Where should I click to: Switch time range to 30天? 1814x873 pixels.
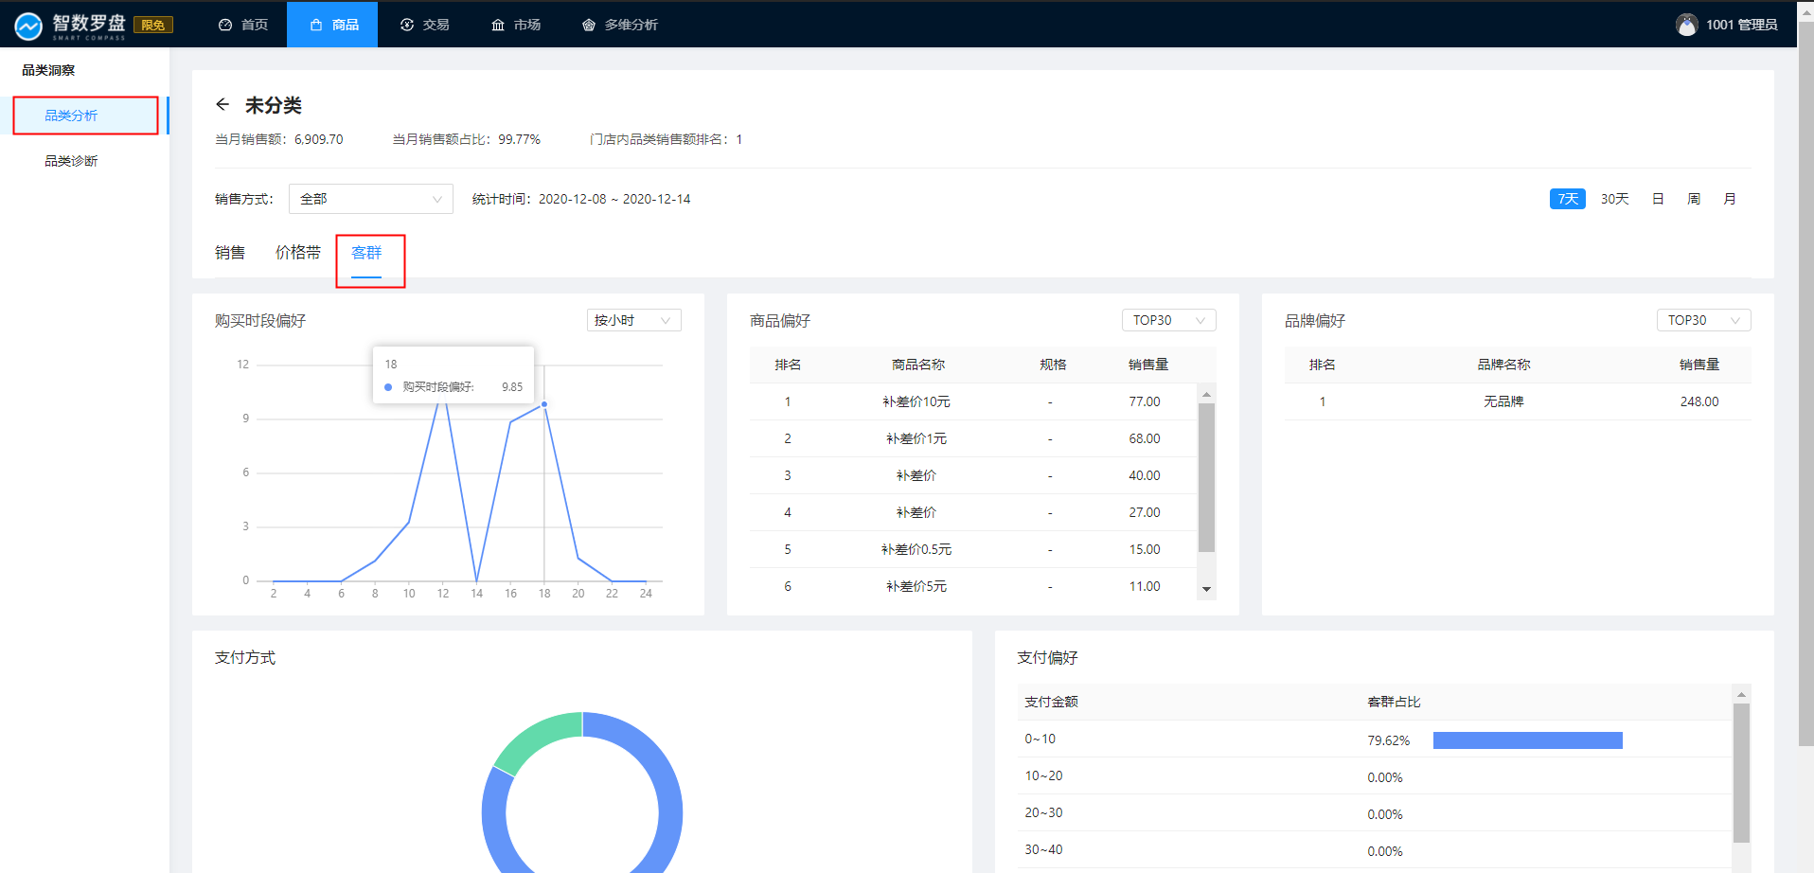[x=1614, y=199]
